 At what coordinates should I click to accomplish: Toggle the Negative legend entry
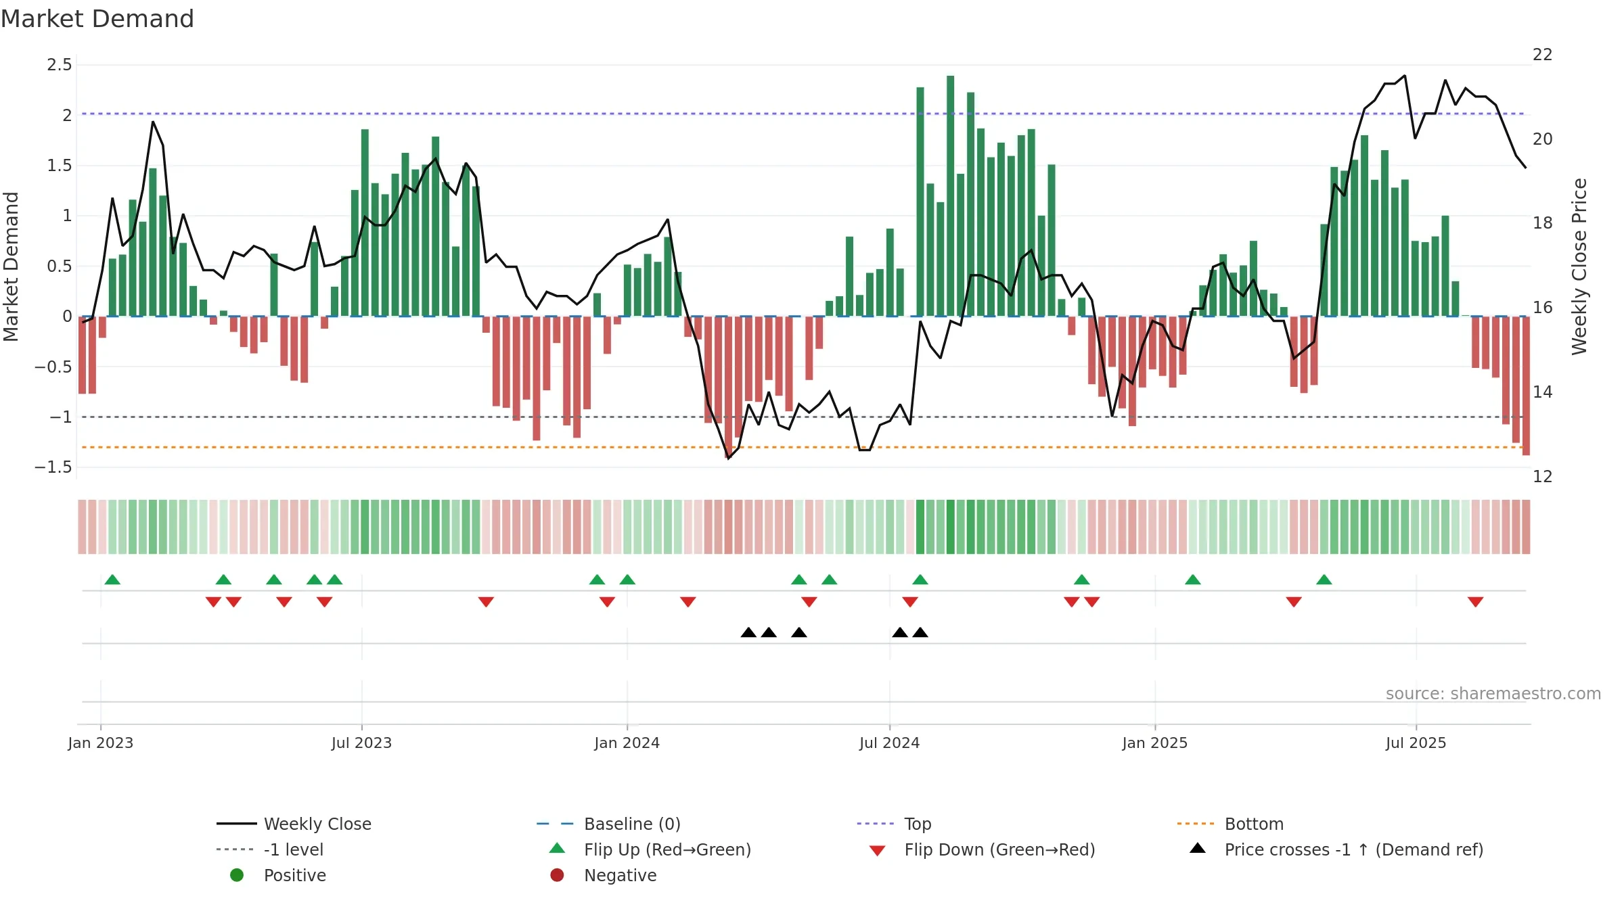click(x=603, y=875)
